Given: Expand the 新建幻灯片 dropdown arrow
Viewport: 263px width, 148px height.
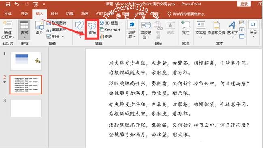Looking at the screenshot, I should tap(14, 37).
